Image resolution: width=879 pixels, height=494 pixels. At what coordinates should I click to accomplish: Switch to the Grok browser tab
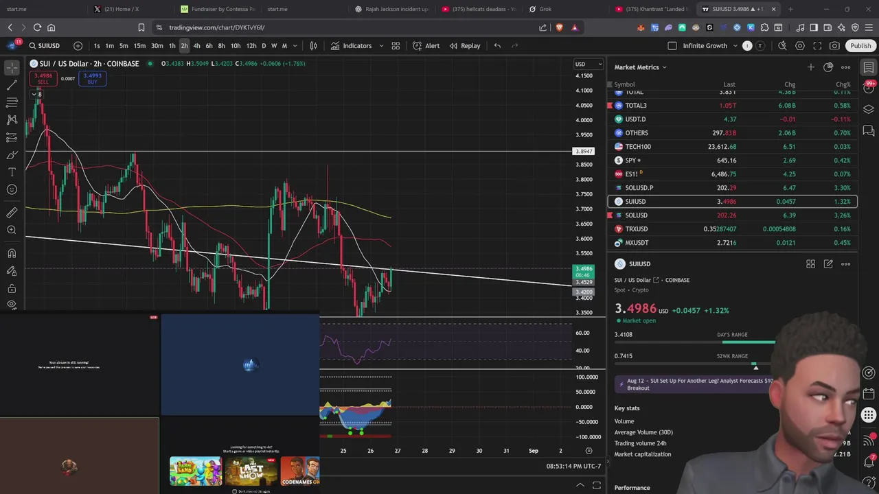pyautogui.click(x=545, y=9)
